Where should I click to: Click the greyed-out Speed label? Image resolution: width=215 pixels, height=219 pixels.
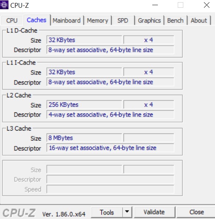(33, 190)
